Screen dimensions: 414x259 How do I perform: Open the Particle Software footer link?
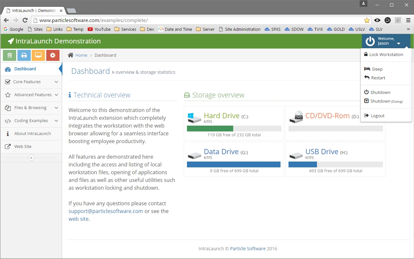tap(248, 249)
